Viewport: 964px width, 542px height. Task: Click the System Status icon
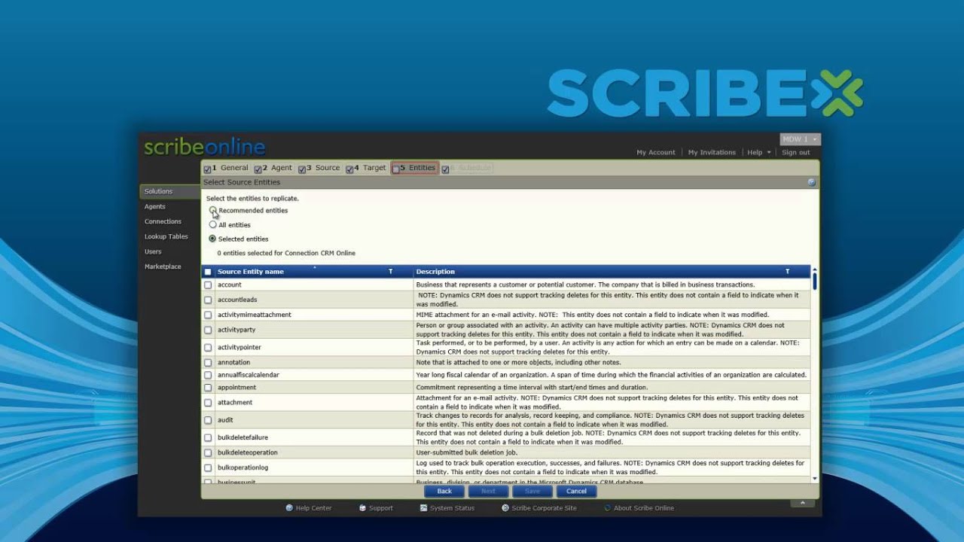click(x=423, y=508)
